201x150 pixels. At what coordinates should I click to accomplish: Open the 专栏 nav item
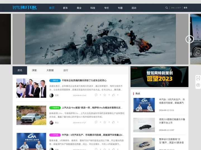click(x=107, y=8)
